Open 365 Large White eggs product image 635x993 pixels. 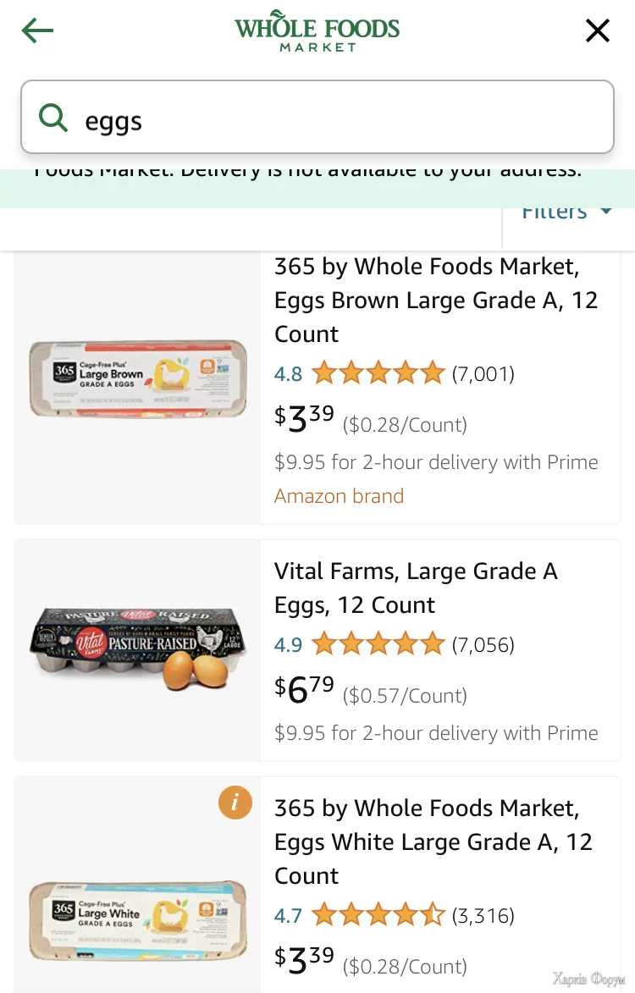[138, 919]
